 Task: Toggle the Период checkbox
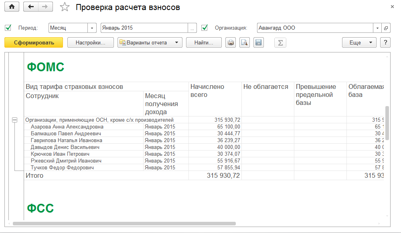(8, 28)
